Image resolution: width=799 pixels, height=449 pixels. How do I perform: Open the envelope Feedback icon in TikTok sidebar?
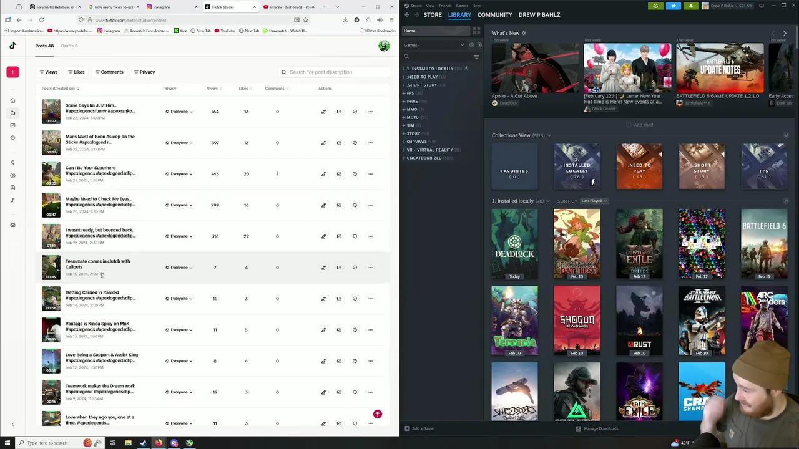12,225
